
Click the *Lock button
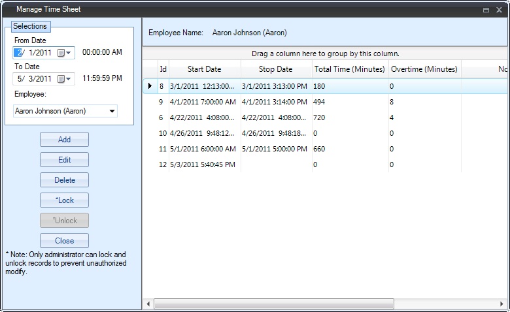[x=64, y=200]
